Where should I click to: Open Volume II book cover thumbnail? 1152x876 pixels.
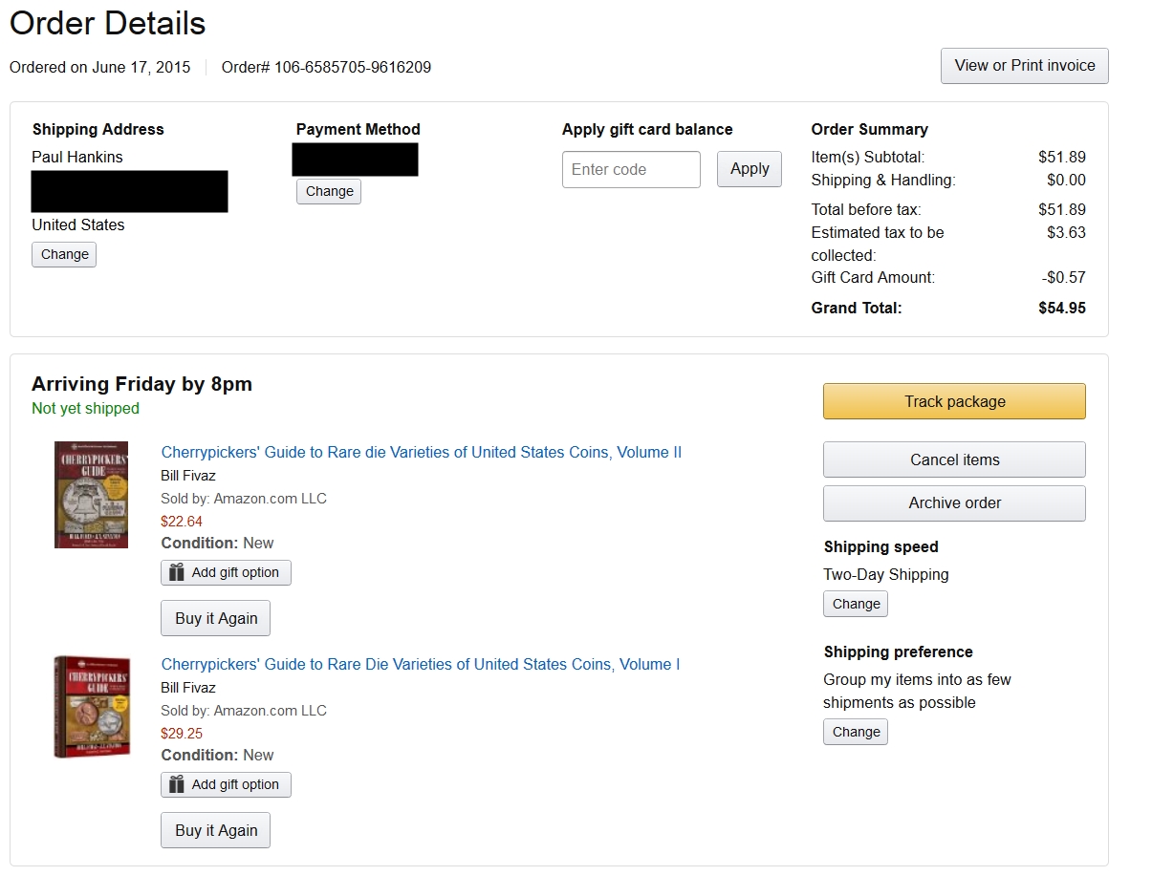pos(91,494)
